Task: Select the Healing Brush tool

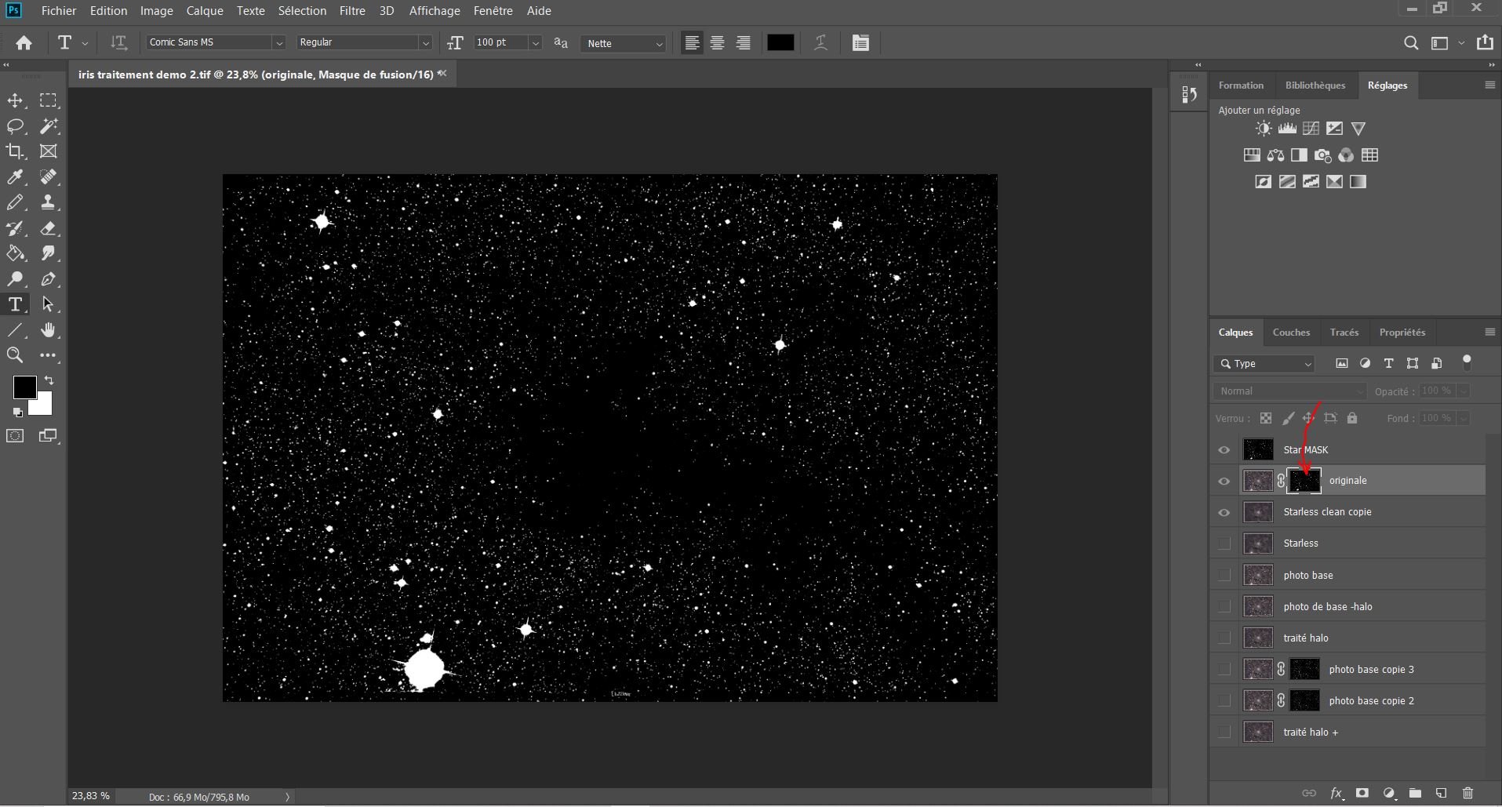Action: (49, 177)
